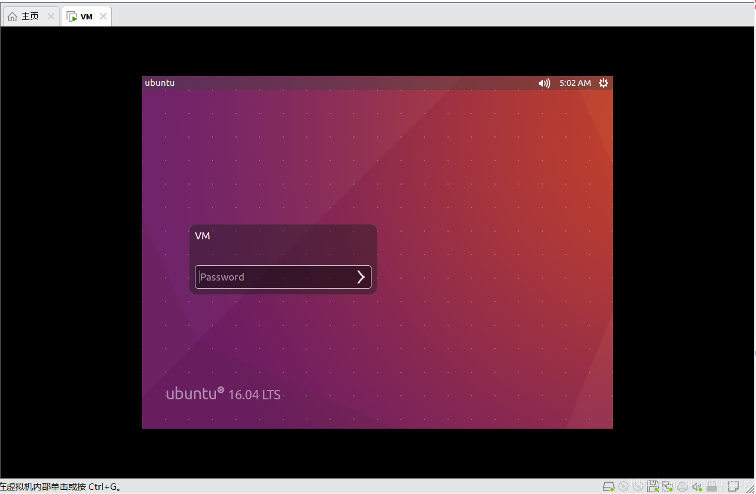
Task: Click the ubuntu hostname in top panel
Action: 160,83
